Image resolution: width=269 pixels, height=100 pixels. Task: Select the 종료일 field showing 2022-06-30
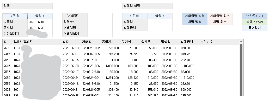point(40,28)
